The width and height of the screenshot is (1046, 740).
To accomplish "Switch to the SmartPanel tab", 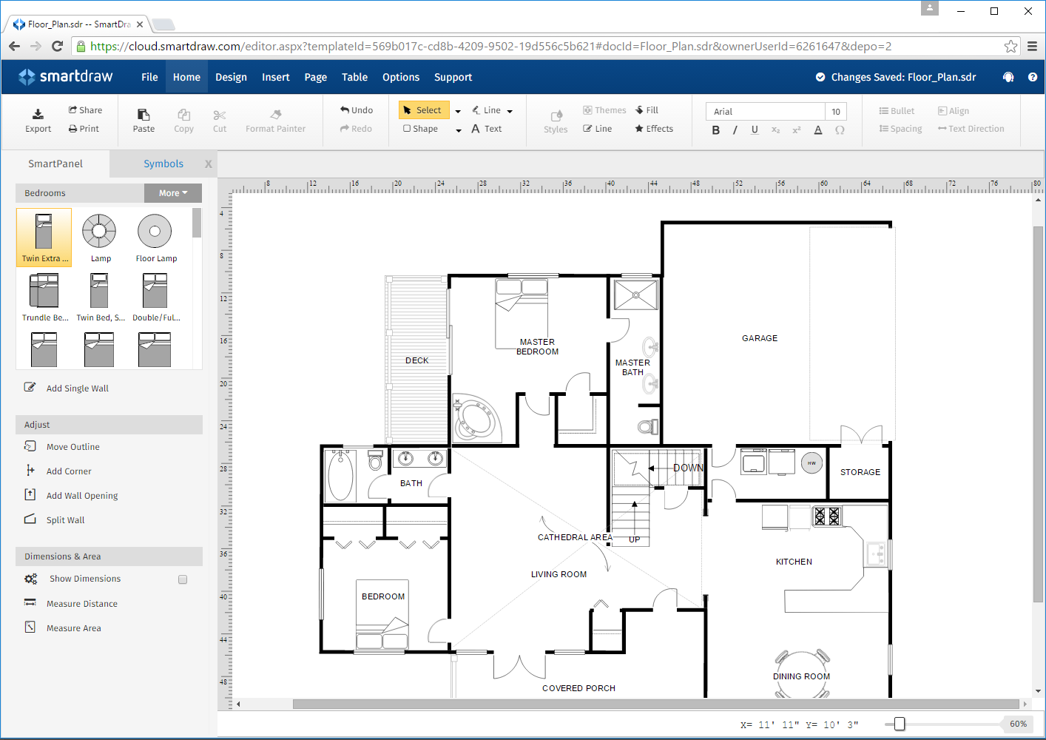I will click(x=54, y=164).
